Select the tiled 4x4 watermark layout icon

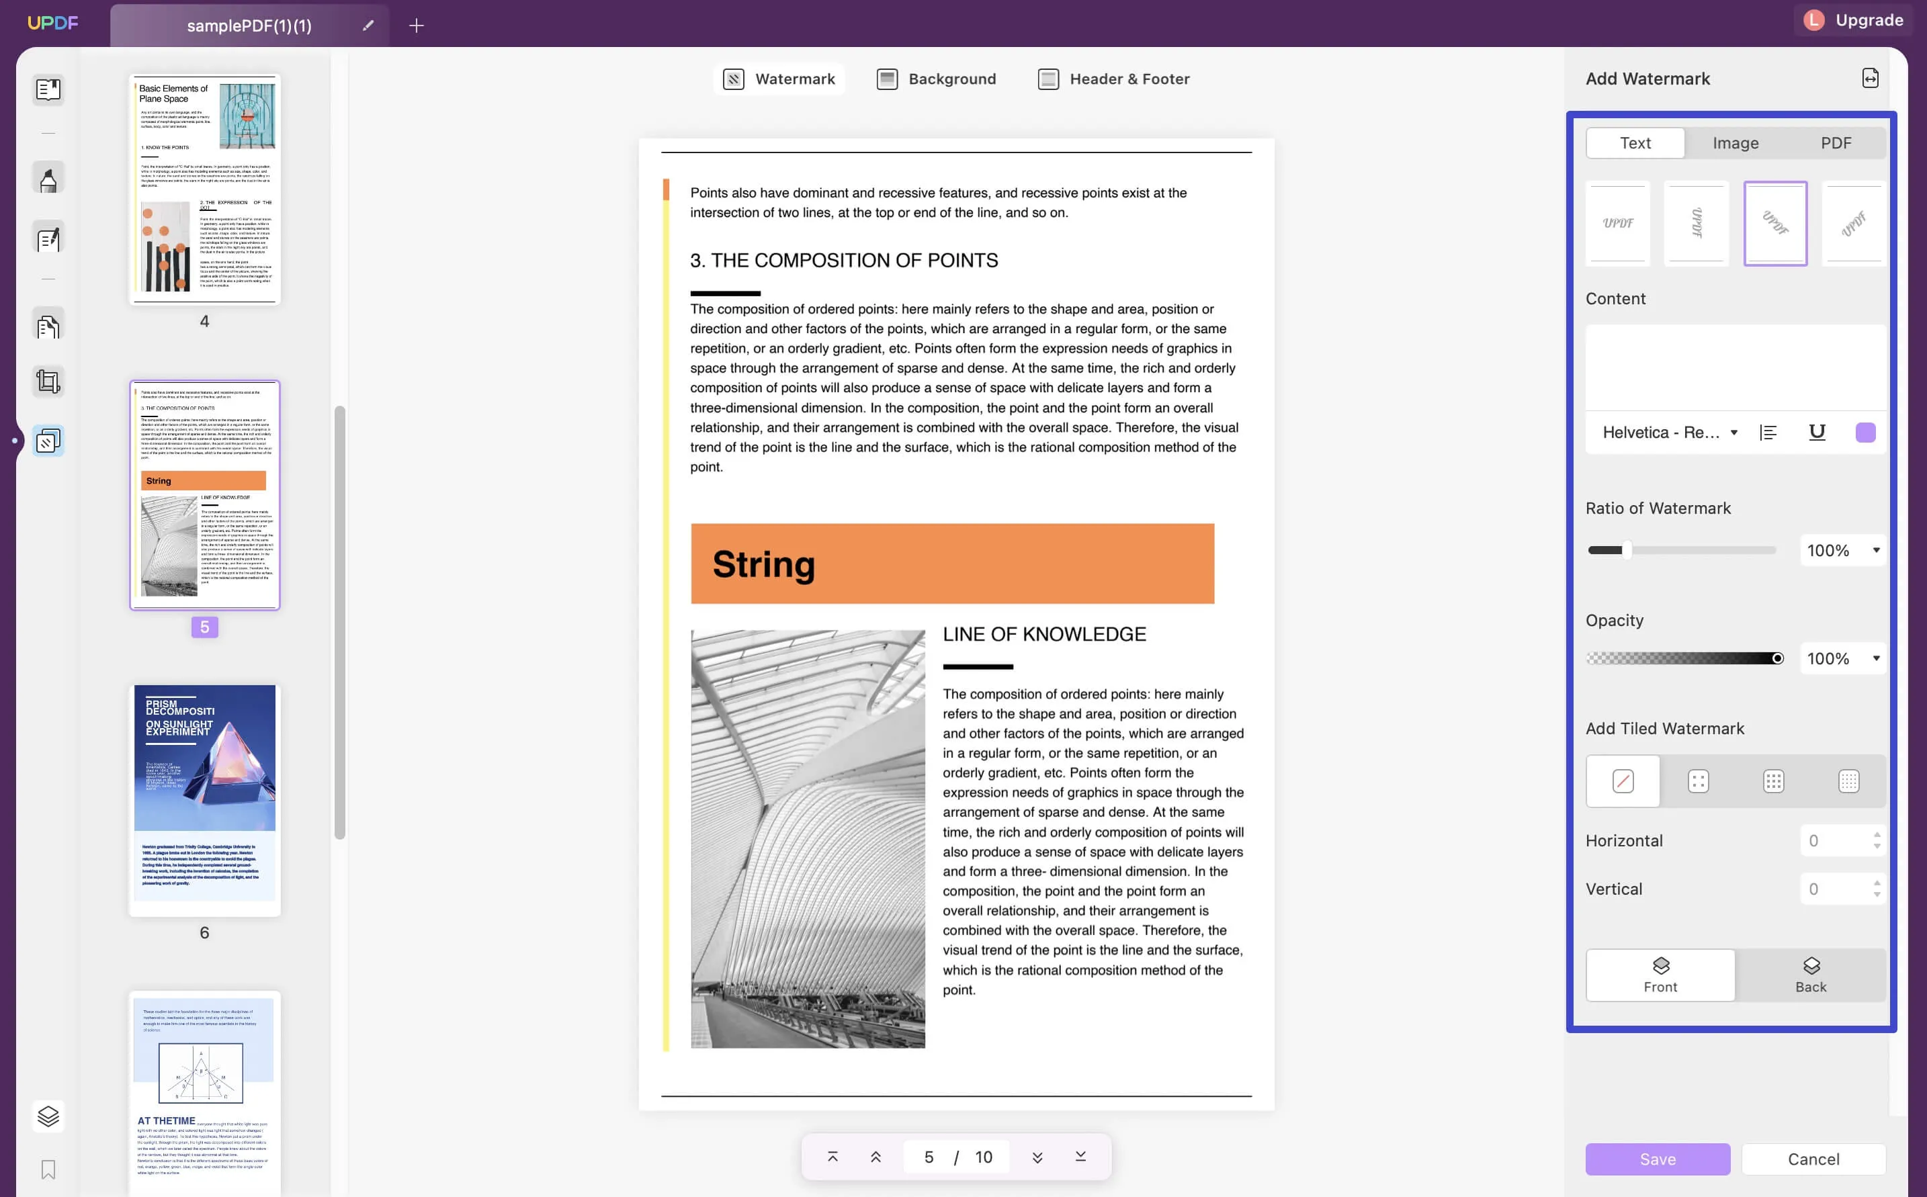[x=1848, y=781]
